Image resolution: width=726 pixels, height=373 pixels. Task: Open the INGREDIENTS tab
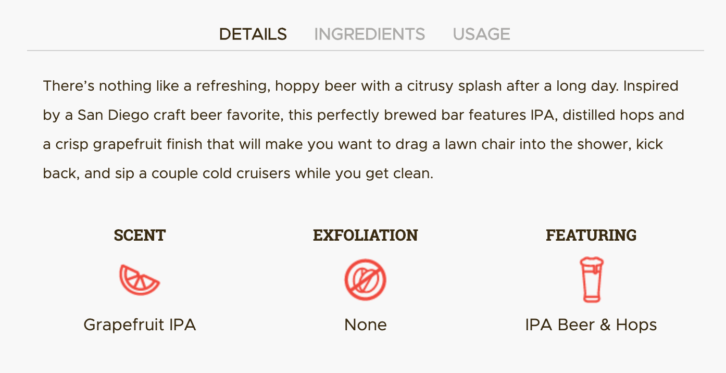pos(369,34)
